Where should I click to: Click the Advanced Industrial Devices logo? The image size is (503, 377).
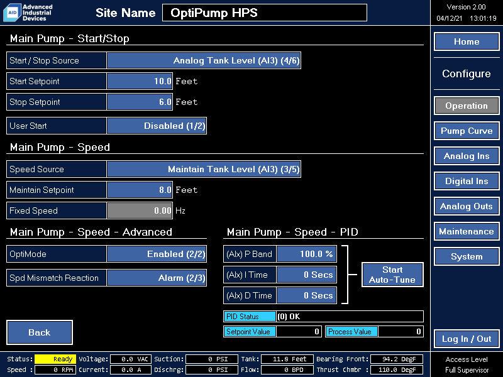click(28, 13)
